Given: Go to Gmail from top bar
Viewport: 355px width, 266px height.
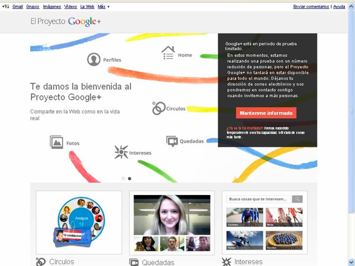Looking at the screenshot, I should coord(18,7).
